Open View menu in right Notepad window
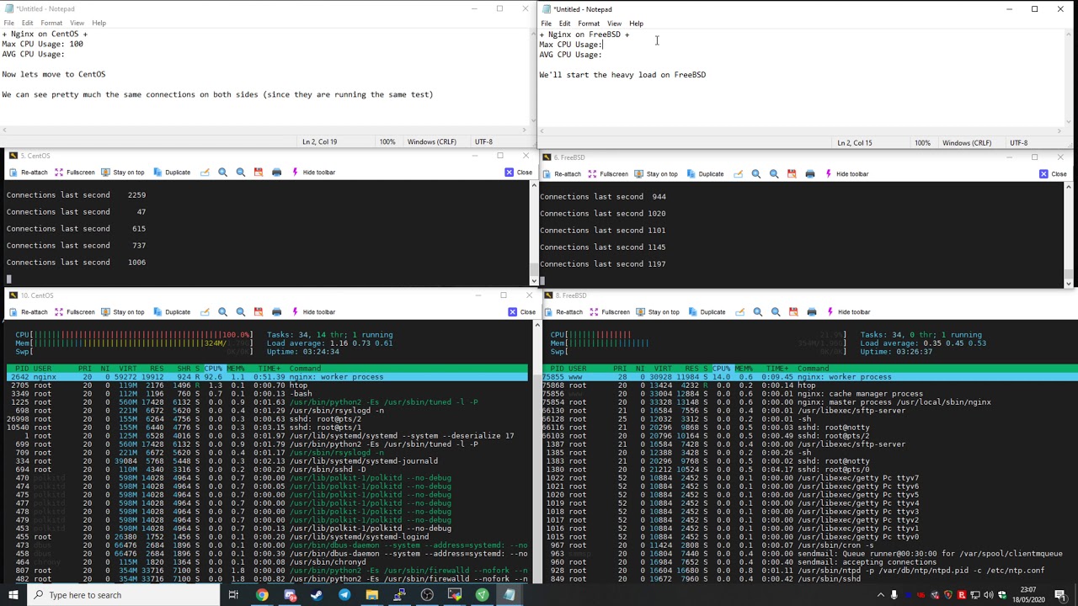Screen dimensions: 1078x606 point(614,24)
